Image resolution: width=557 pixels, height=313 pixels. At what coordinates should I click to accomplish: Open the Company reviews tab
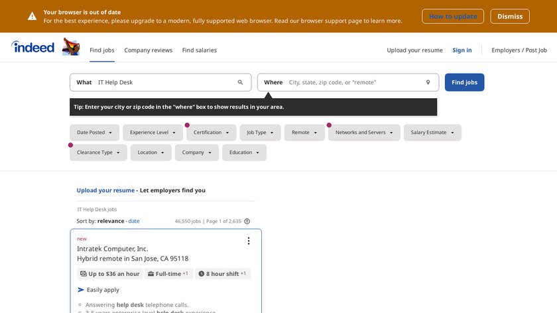pyautogui.click(x=148, y=50)
